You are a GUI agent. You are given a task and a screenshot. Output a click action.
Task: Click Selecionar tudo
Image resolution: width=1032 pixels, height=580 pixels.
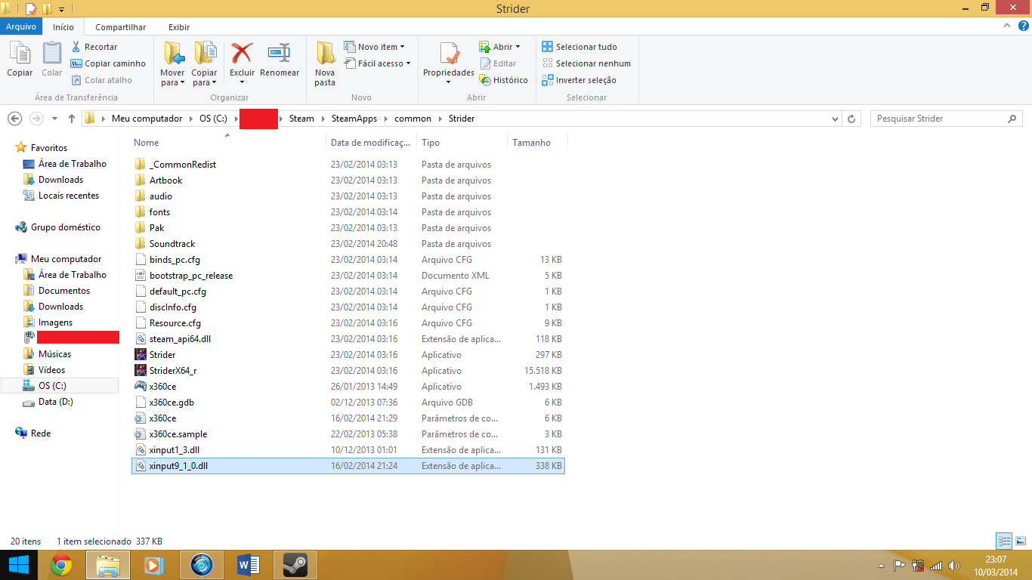tap(579, 47)
